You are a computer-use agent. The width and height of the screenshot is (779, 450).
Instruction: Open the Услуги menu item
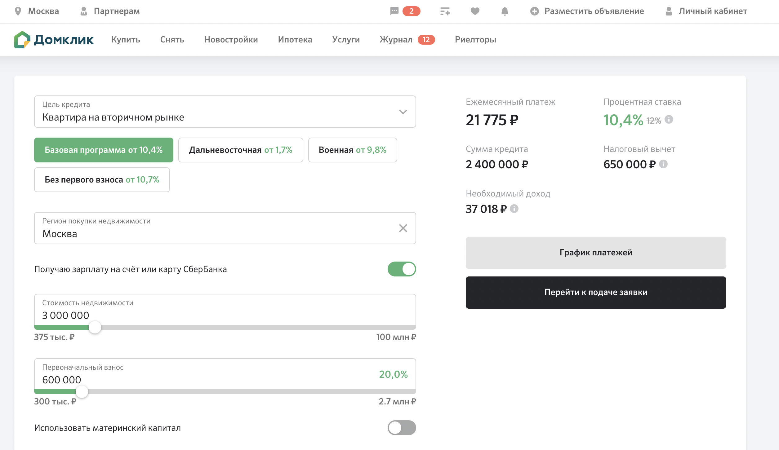click(346, 40)
